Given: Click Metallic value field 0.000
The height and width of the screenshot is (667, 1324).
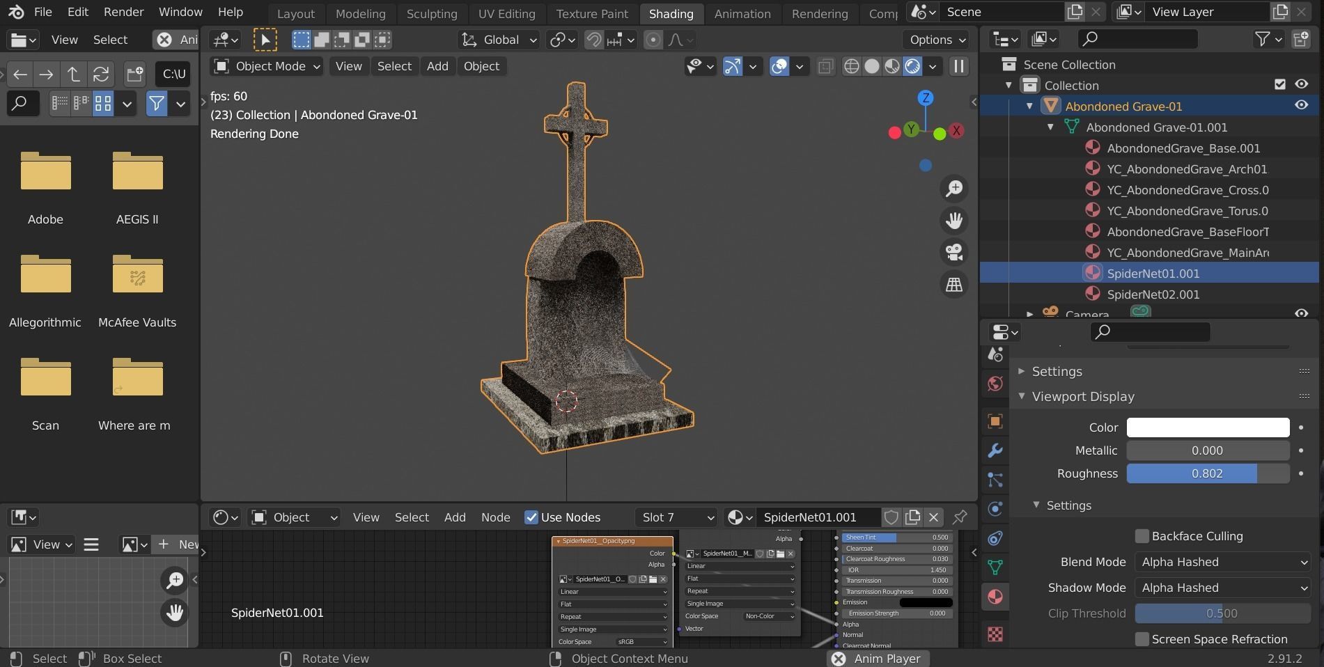Looking at the screenshot, I should pyautogui.click(x=1208, y=450).
